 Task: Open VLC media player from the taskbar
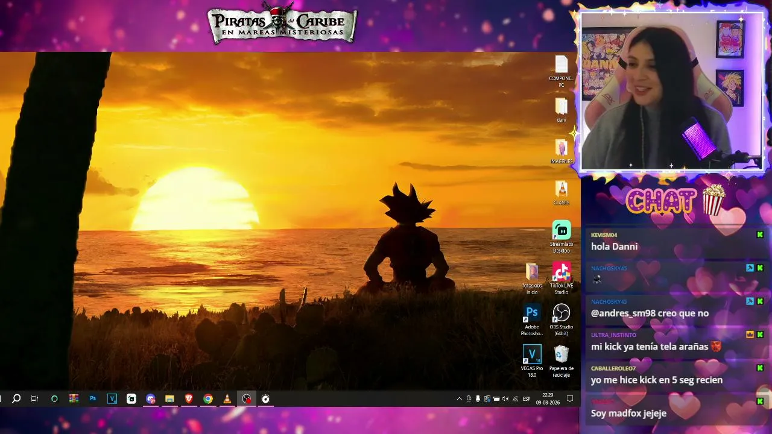(227, 398)
